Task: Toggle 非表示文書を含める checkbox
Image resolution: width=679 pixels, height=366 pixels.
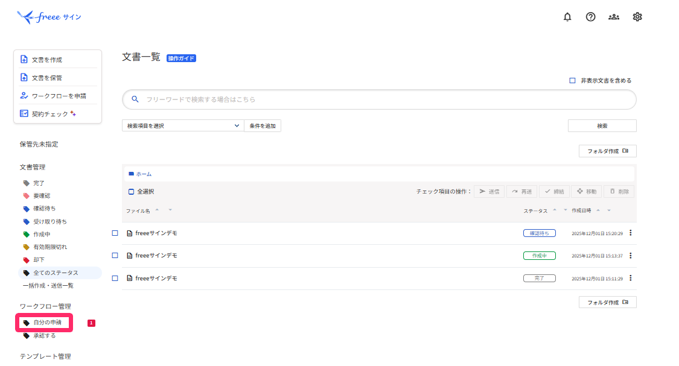Action: (573, 80)
